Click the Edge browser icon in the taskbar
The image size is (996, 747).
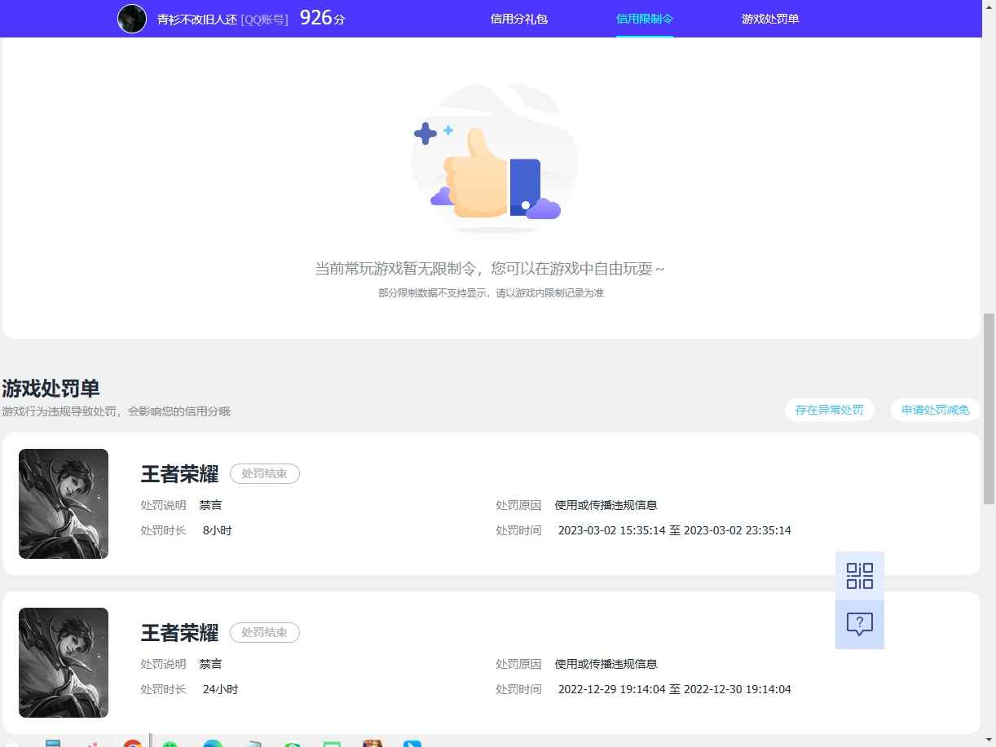pos(213,744)
